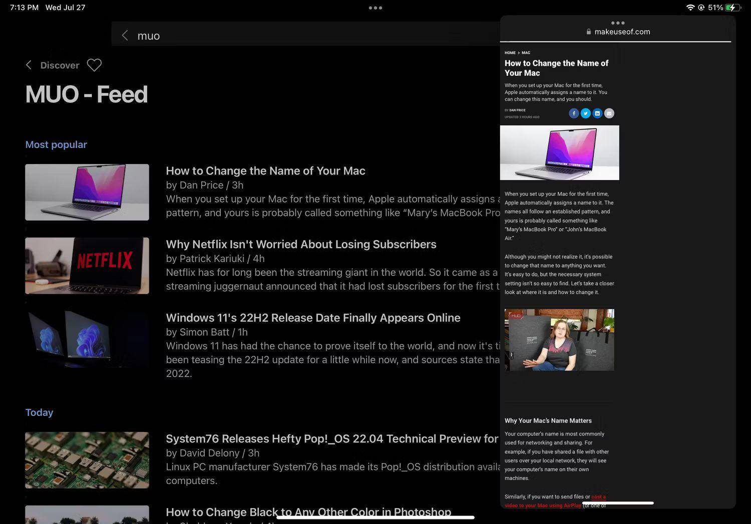This screenshot has height=524, width=751.
Task: Go back to Discover
Action: (60, 65)
